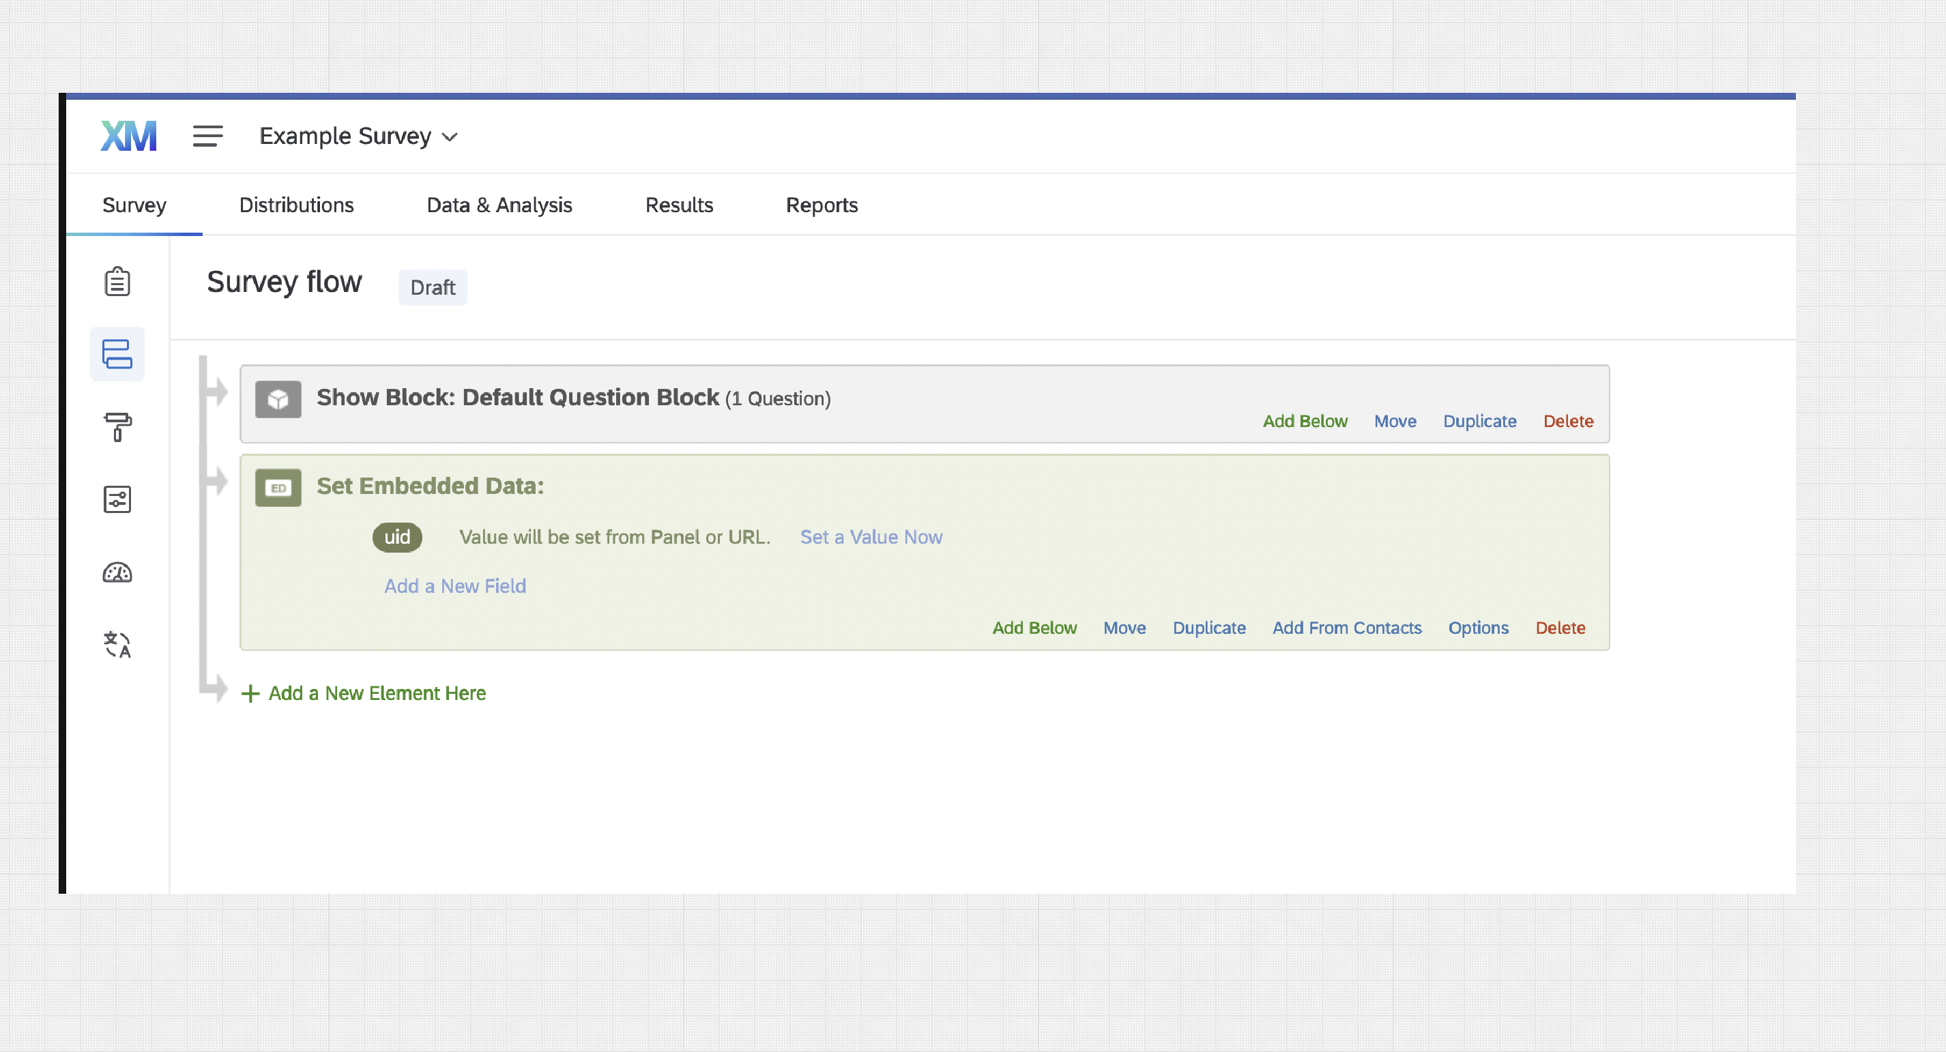Open the Translations sidebar icon

click(117, 645)
